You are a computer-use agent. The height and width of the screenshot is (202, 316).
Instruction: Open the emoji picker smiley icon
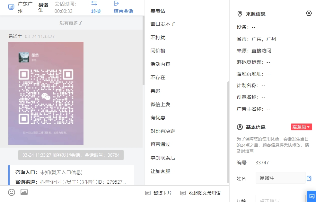12,192
